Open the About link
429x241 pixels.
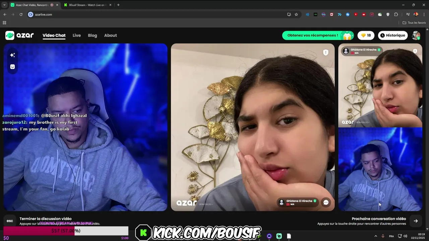point(110,35)
